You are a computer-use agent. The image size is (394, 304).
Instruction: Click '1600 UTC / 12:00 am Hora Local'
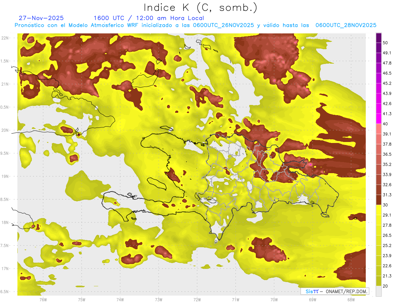[149, 18]
